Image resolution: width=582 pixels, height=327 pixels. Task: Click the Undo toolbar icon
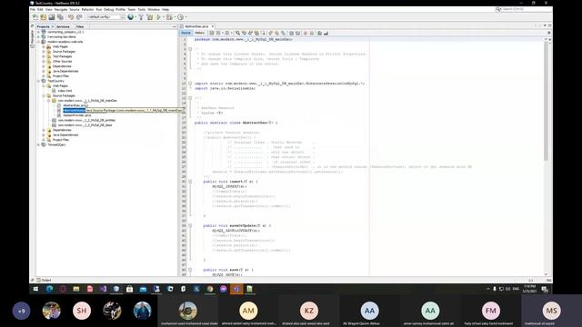click(71, 17)
